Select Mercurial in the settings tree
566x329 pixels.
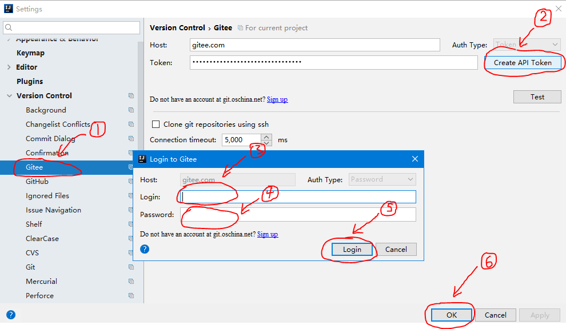42,282
